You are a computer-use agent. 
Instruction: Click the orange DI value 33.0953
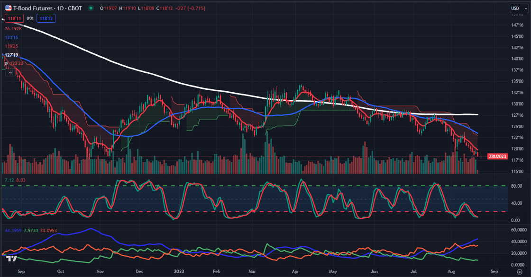point(48,230)
